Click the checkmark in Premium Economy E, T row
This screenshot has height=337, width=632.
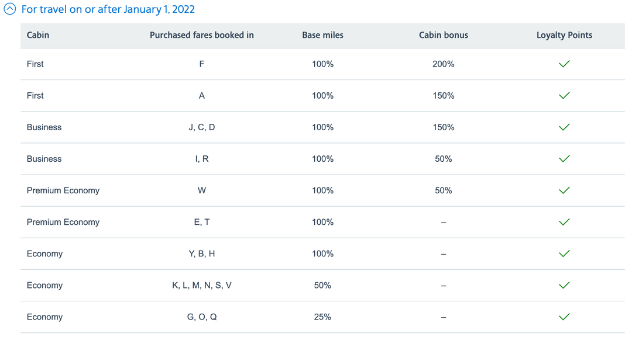564,222
